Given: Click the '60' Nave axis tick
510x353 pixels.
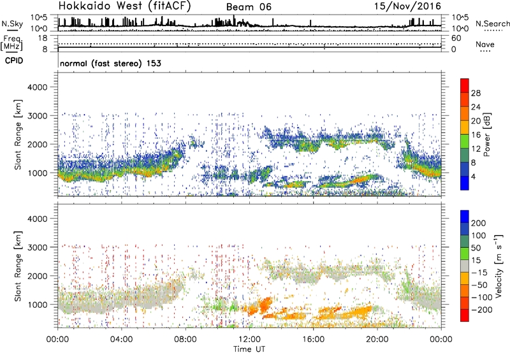Looking at the screenshot, I should [x=456, y=38].
